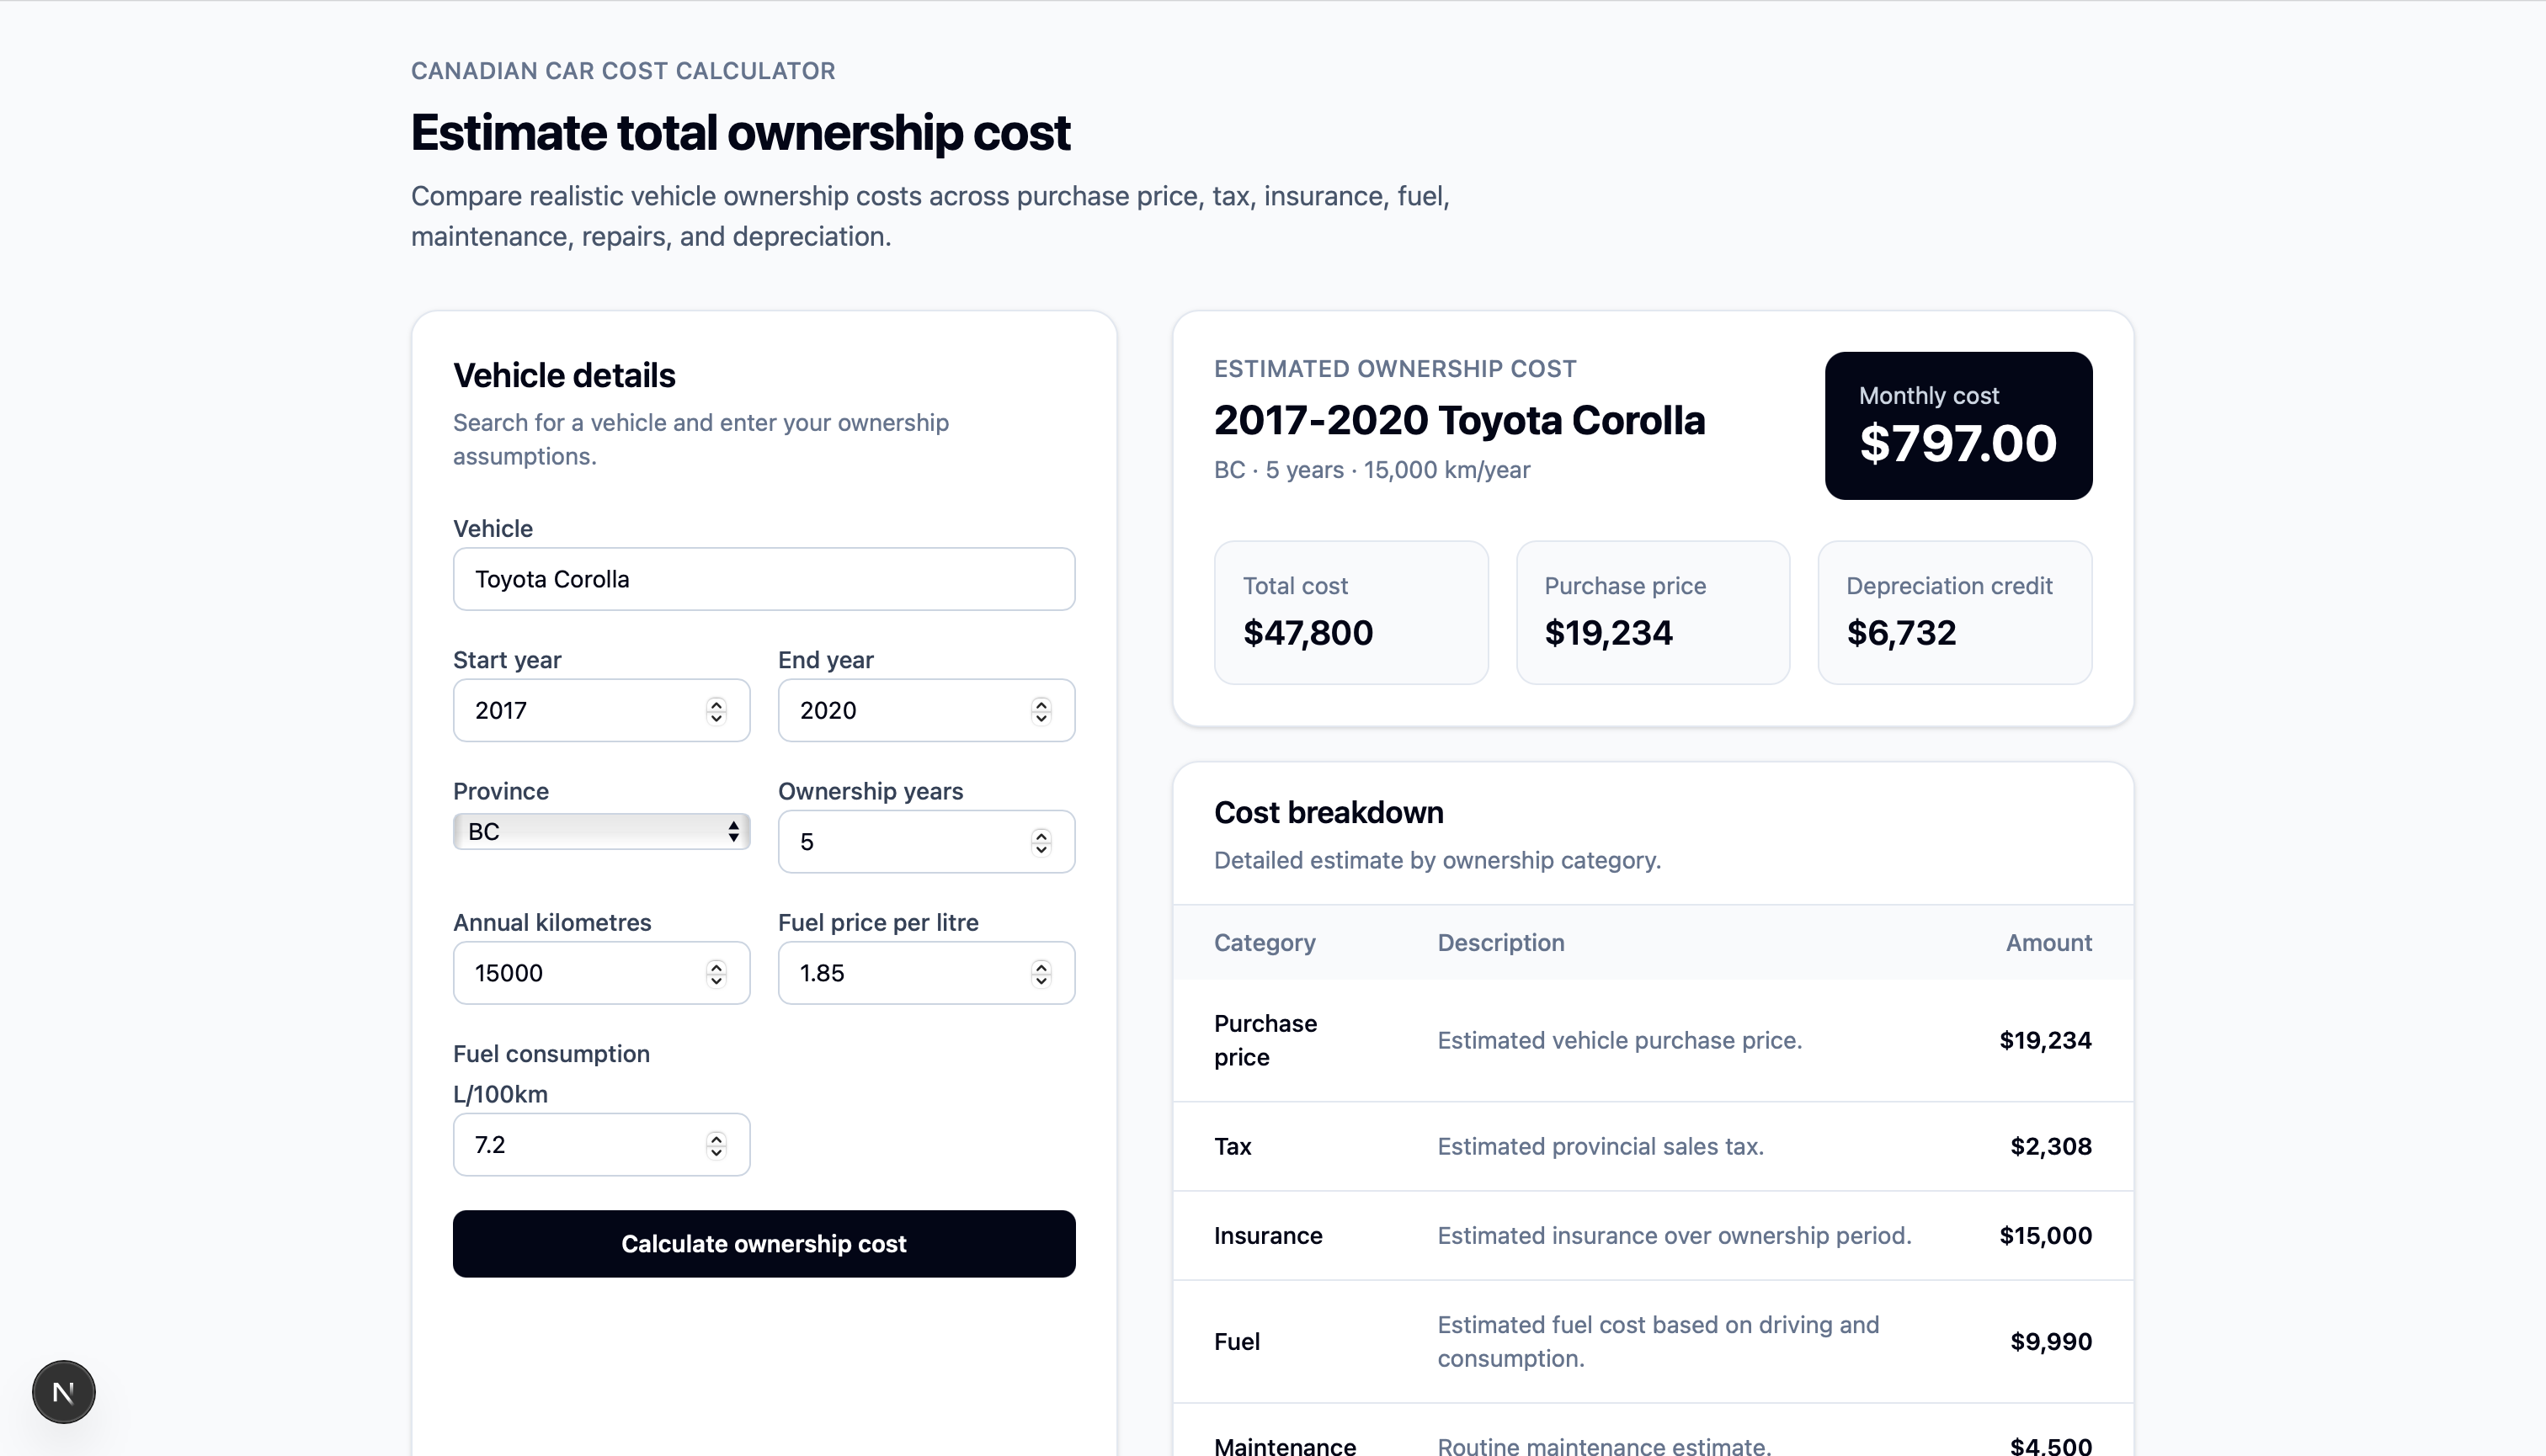
Task: Click the Fuel price per litre stepper
Action: pyautogui.click(x=1041, y=973)
